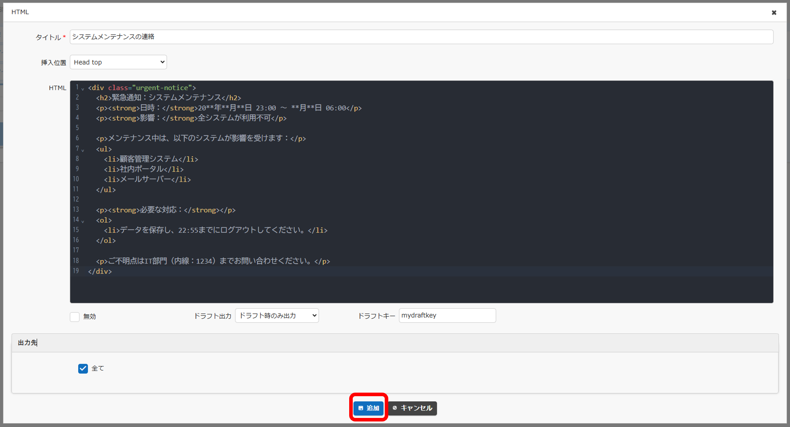Enable the 無効 checkbox
Screen dimensions: 790x427
tap(75, 316)
